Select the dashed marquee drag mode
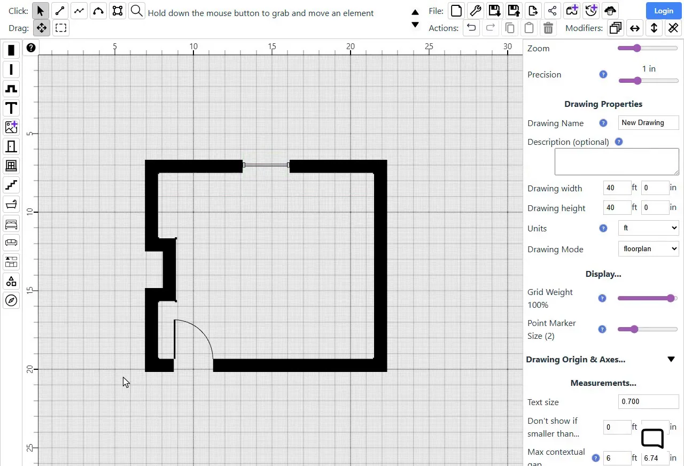The height and width of the screenshot is (466, 684). [x=61, y=28]
